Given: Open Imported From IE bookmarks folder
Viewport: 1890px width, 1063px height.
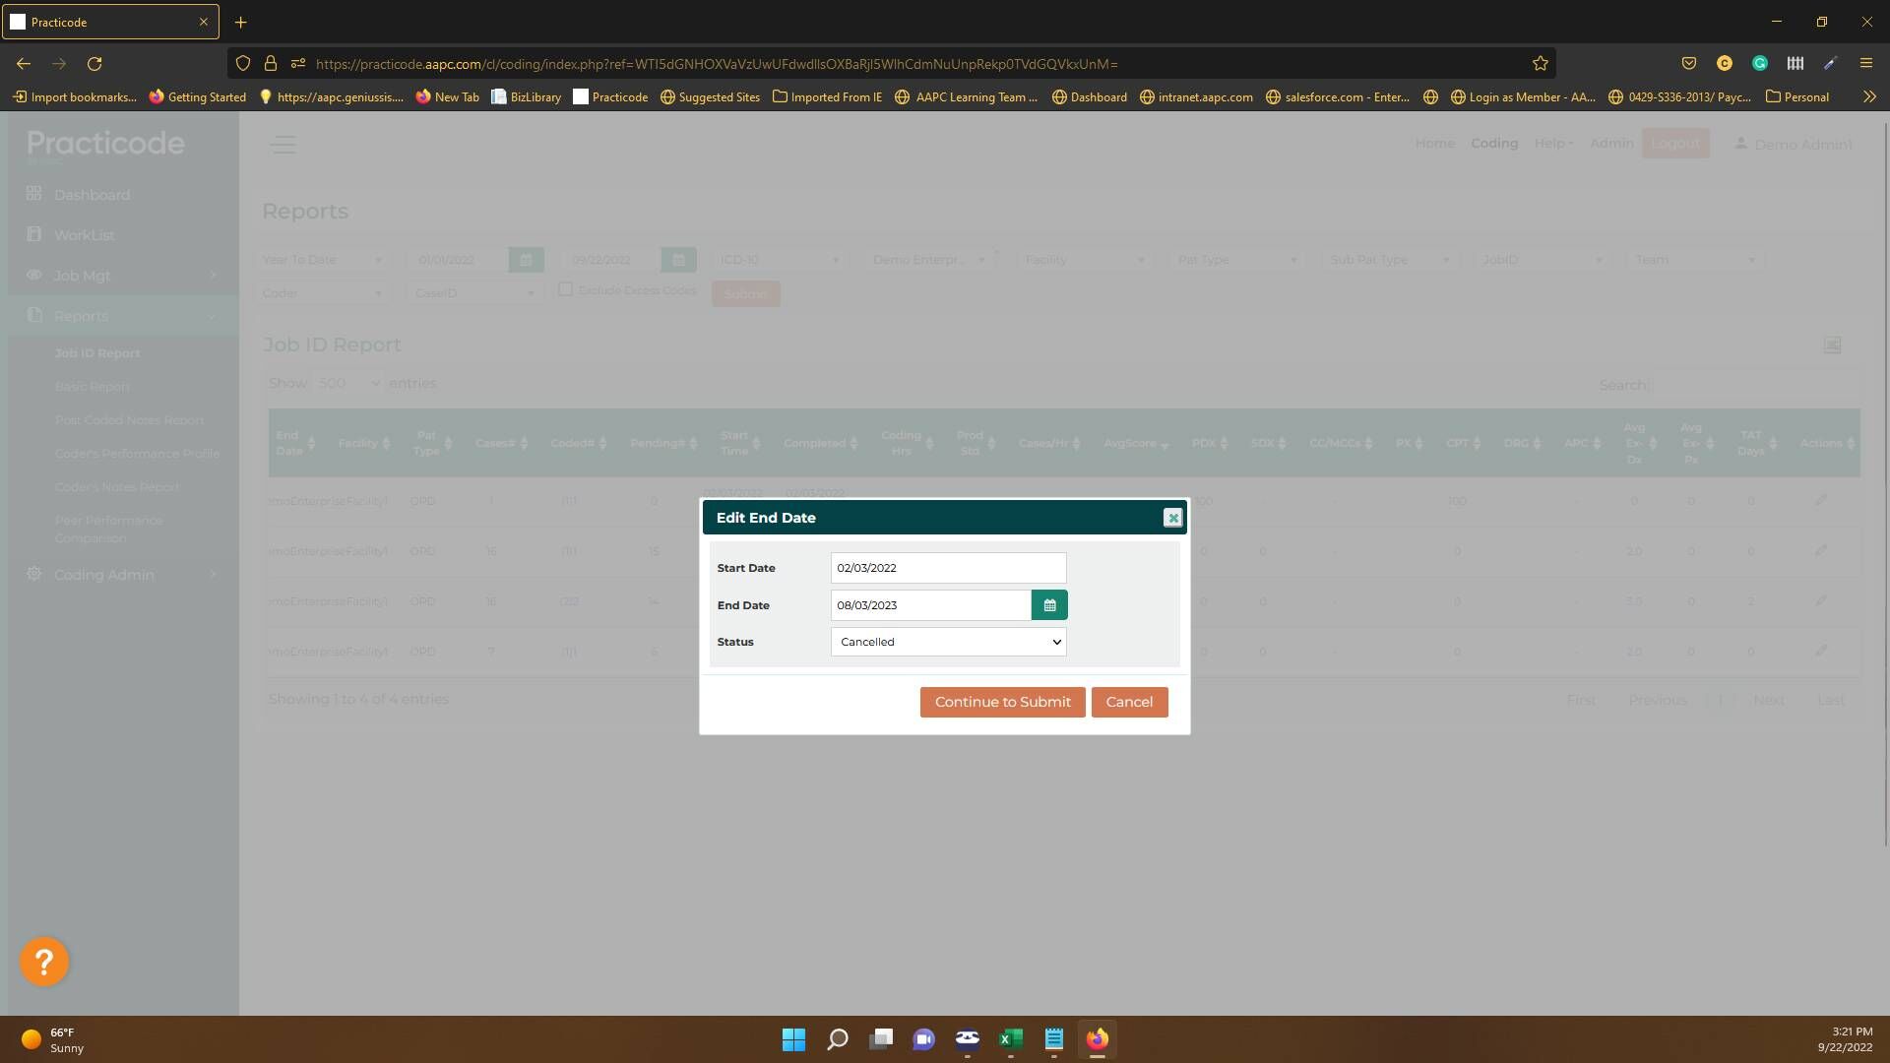Looking at the screenshot, I should [827, 96].
